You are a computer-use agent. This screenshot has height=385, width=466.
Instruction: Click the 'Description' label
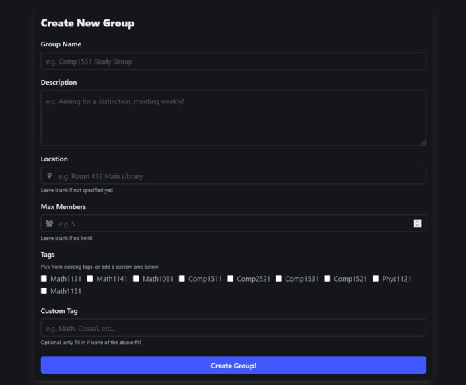click(x=59, y=83)
